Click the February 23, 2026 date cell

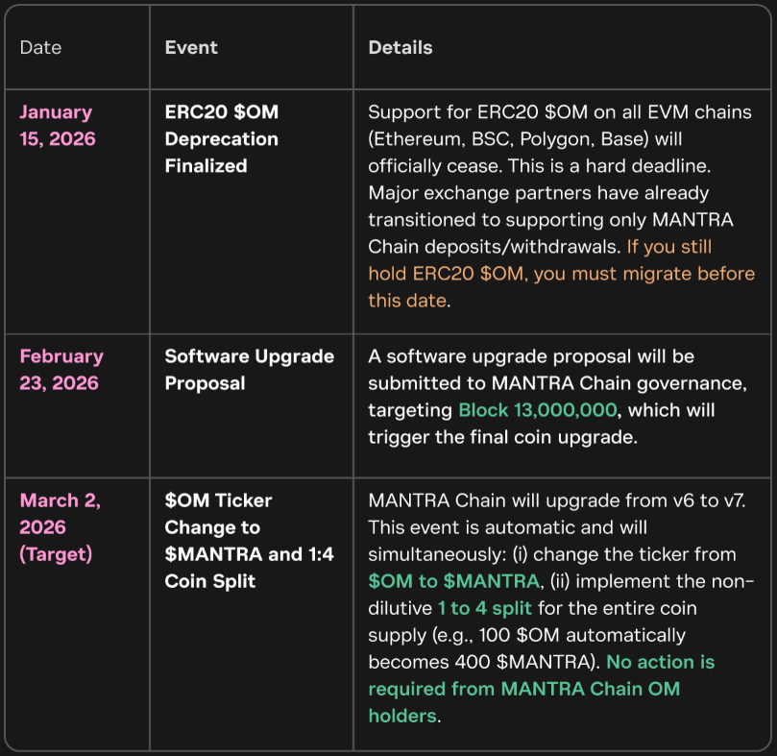pos(61,369)
